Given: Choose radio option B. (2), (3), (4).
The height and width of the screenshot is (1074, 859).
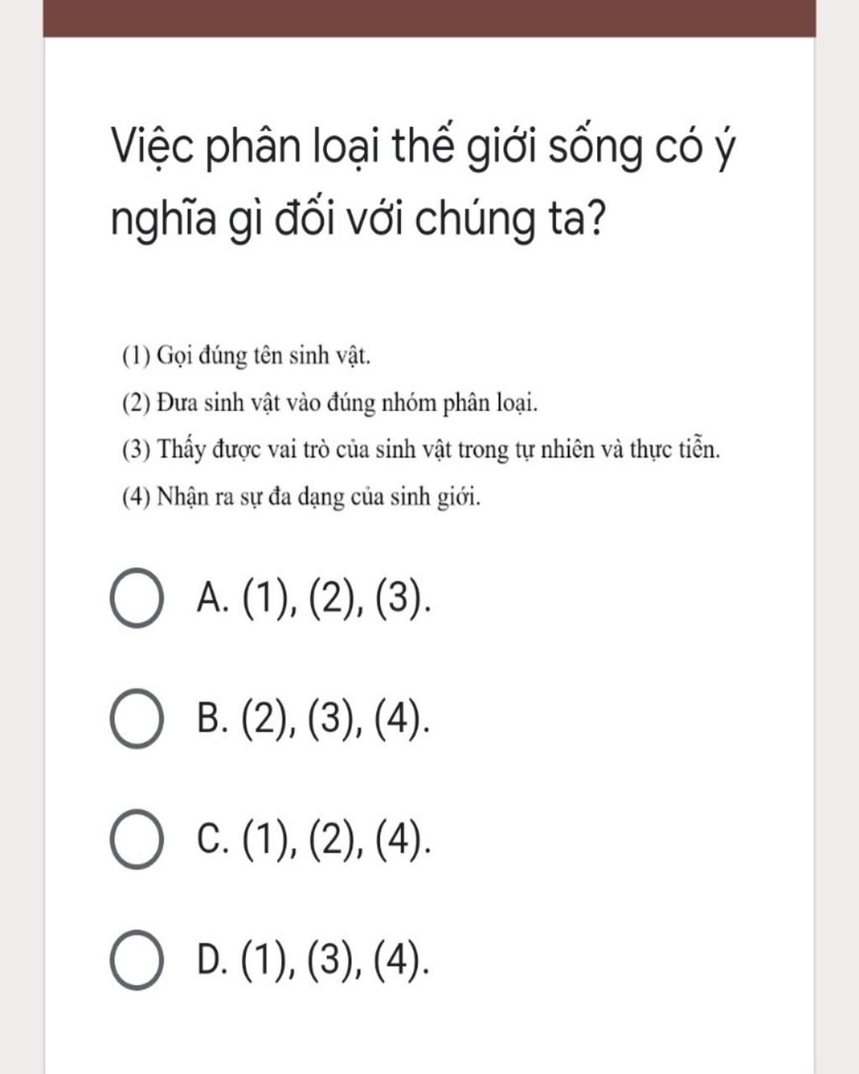Looking at the screenshot, I should (x=136, y=719).
